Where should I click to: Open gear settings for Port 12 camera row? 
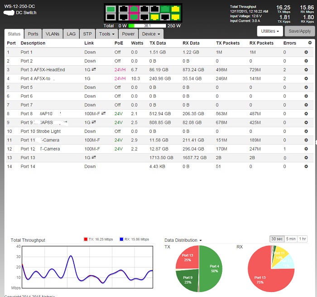click(x=306, y=149)
